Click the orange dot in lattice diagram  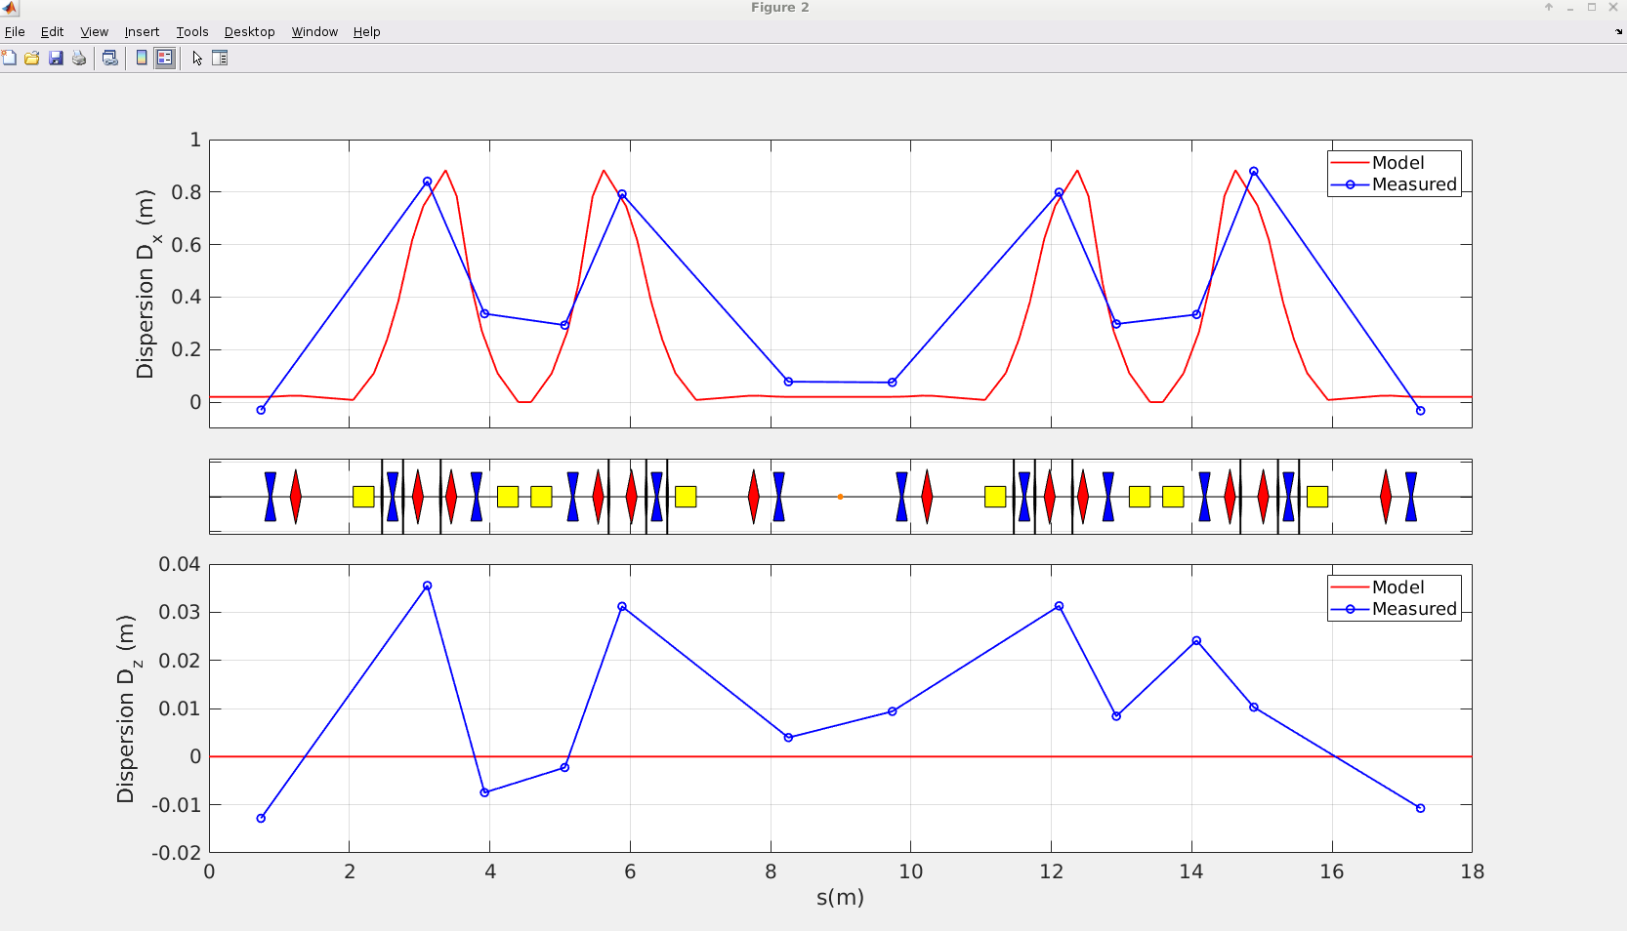point(840,497)
